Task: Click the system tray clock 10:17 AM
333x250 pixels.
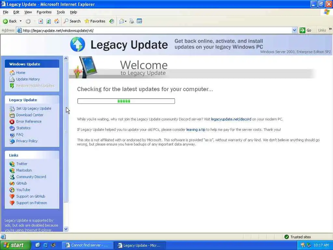Action: click(x=321, y=245)
